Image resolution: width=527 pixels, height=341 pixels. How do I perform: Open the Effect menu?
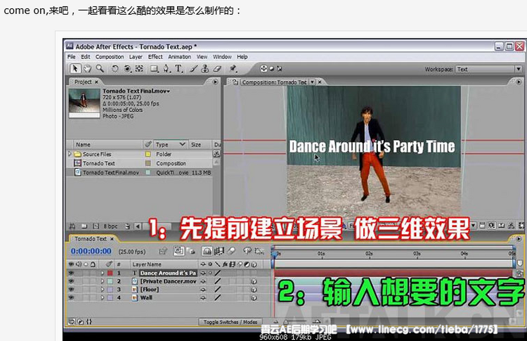pos(155,57)
